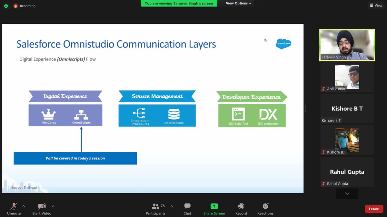
Task: Click 'Will be covered in today's session' box
Action: pos(75,158)
